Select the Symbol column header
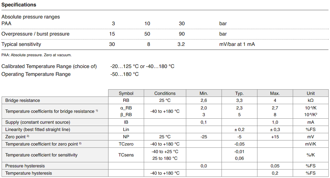Screen dimensions: 330x178 [x=126, y=93]
